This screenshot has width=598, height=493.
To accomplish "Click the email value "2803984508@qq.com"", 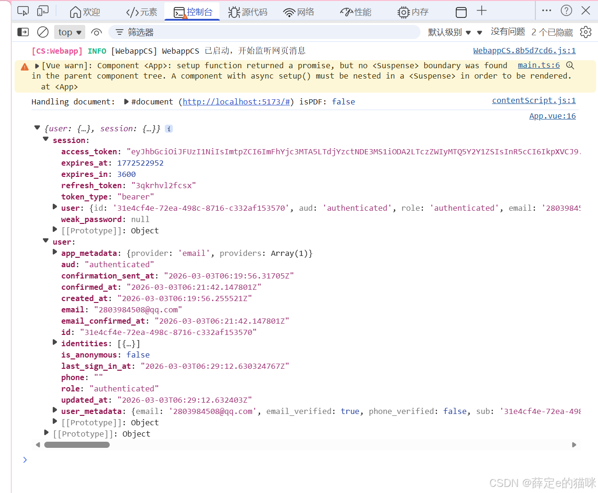I will click(x=138, y=310).
